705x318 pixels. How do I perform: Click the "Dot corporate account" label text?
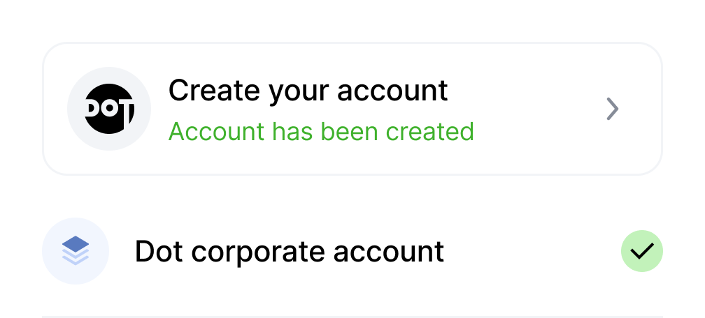coord(289,251)
